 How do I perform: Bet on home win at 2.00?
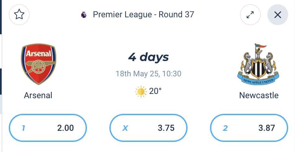[x=48, y=128]
